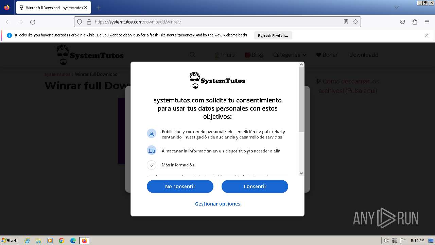Viewport: 435px width, 245px height.
Task: Click the No consentir button
Action: 180,186
